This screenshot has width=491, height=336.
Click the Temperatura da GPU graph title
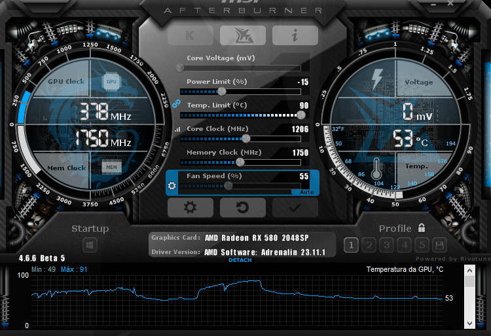[405, 269]
